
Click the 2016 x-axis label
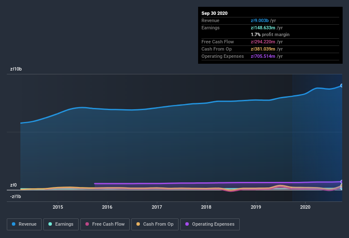tap(107, 207)
